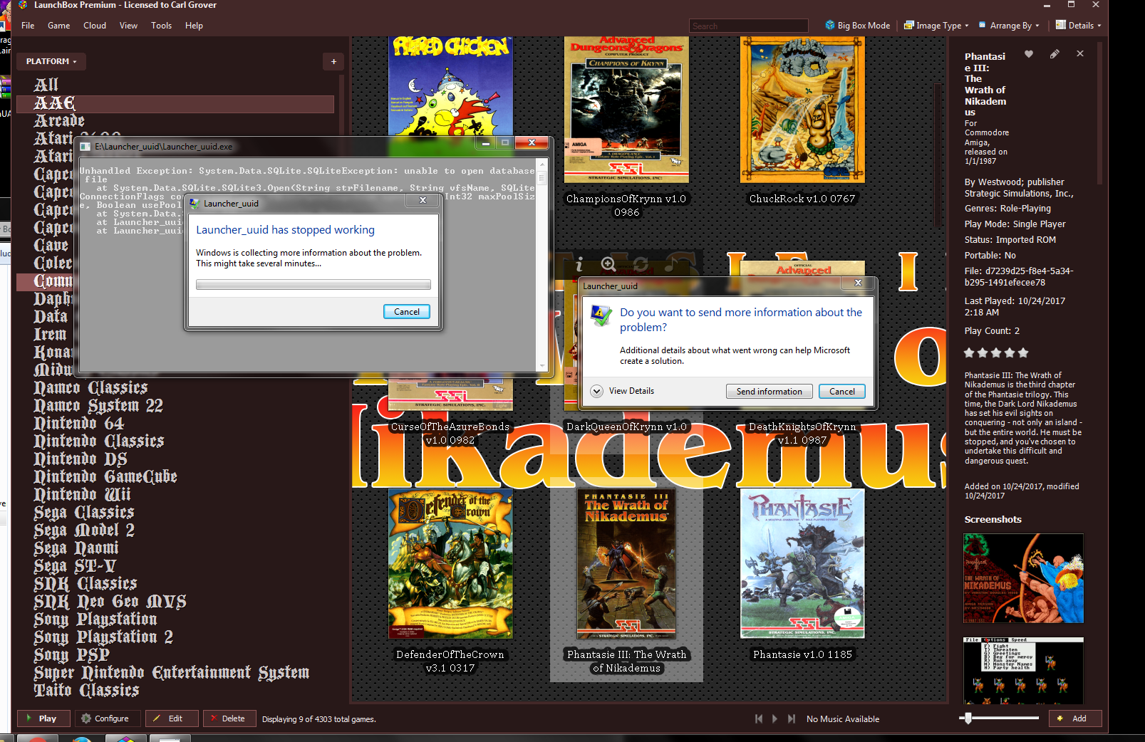Select the ChuckRock game cover
The image size is (1145, 742).
click(x=802, y=110)
